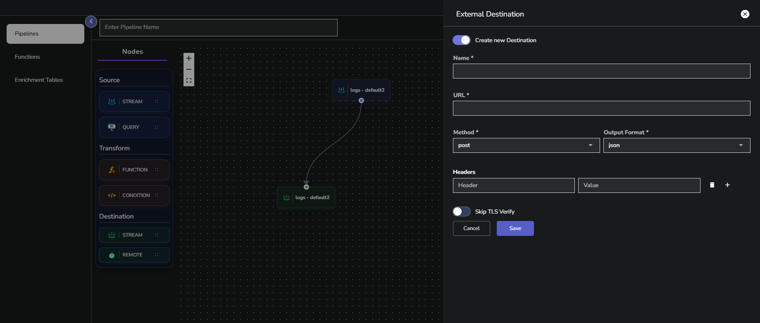The image size is (760, 323).
Task: Click the Save button
Action: coord(515,228)
